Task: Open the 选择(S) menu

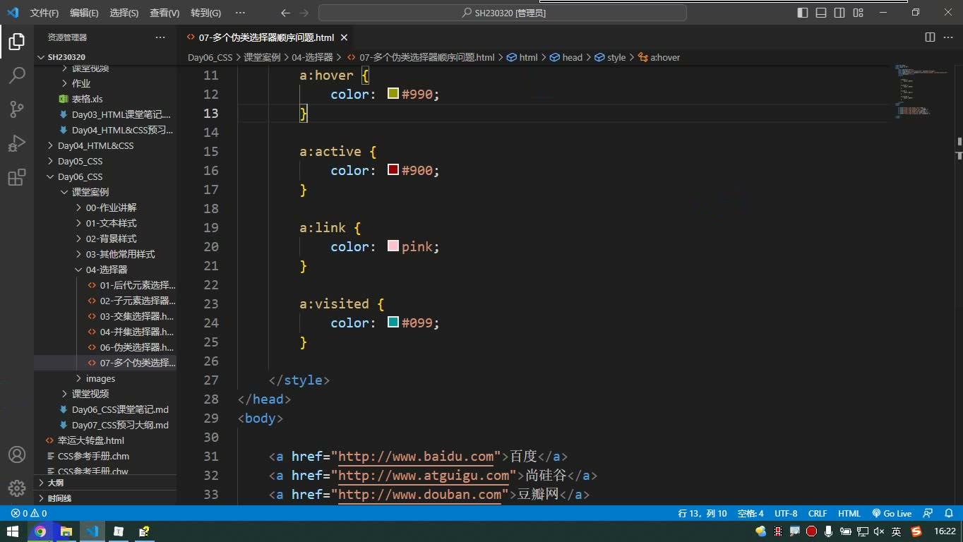Action: pyautogui.click(x=124, y=13)
